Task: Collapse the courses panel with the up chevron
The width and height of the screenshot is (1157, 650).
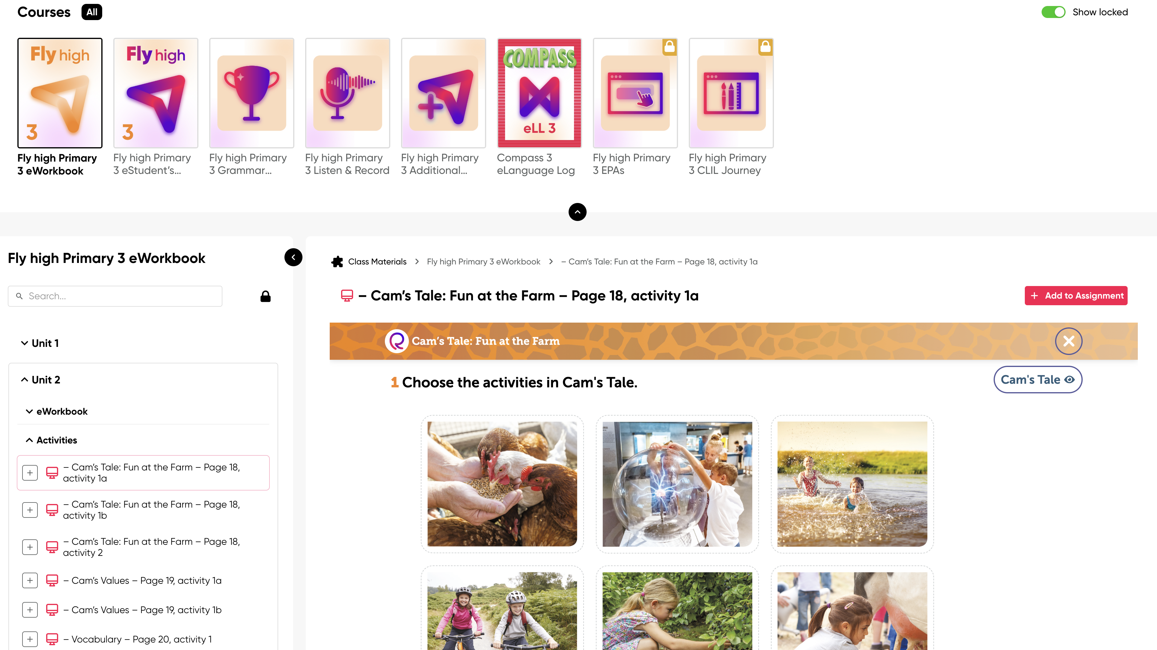Action: (577, 212)
